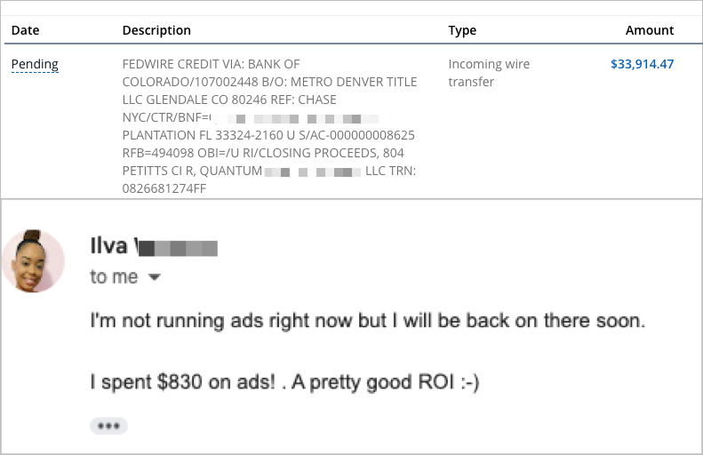
Task: Click the sender's profile photo avatar
Action: click(34, 261)
